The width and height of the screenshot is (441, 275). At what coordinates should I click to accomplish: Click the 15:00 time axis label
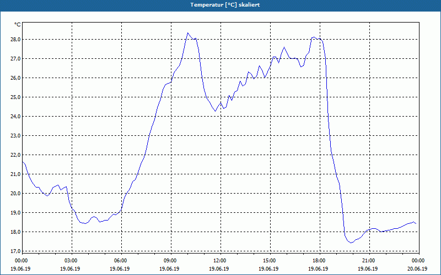(270, 261)
